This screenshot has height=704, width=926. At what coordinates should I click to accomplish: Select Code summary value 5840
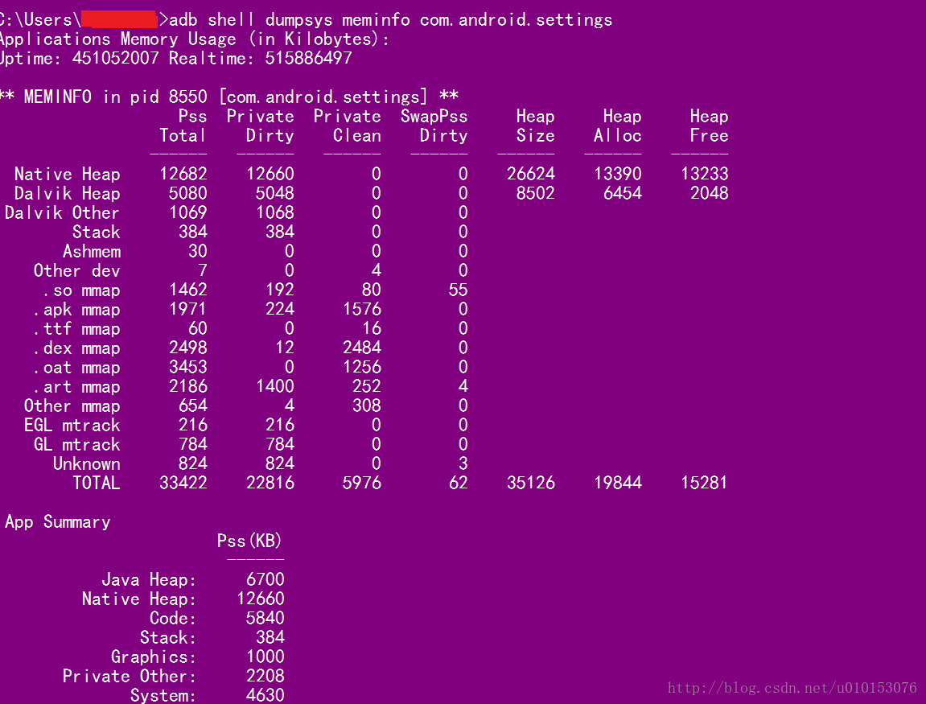265,619
